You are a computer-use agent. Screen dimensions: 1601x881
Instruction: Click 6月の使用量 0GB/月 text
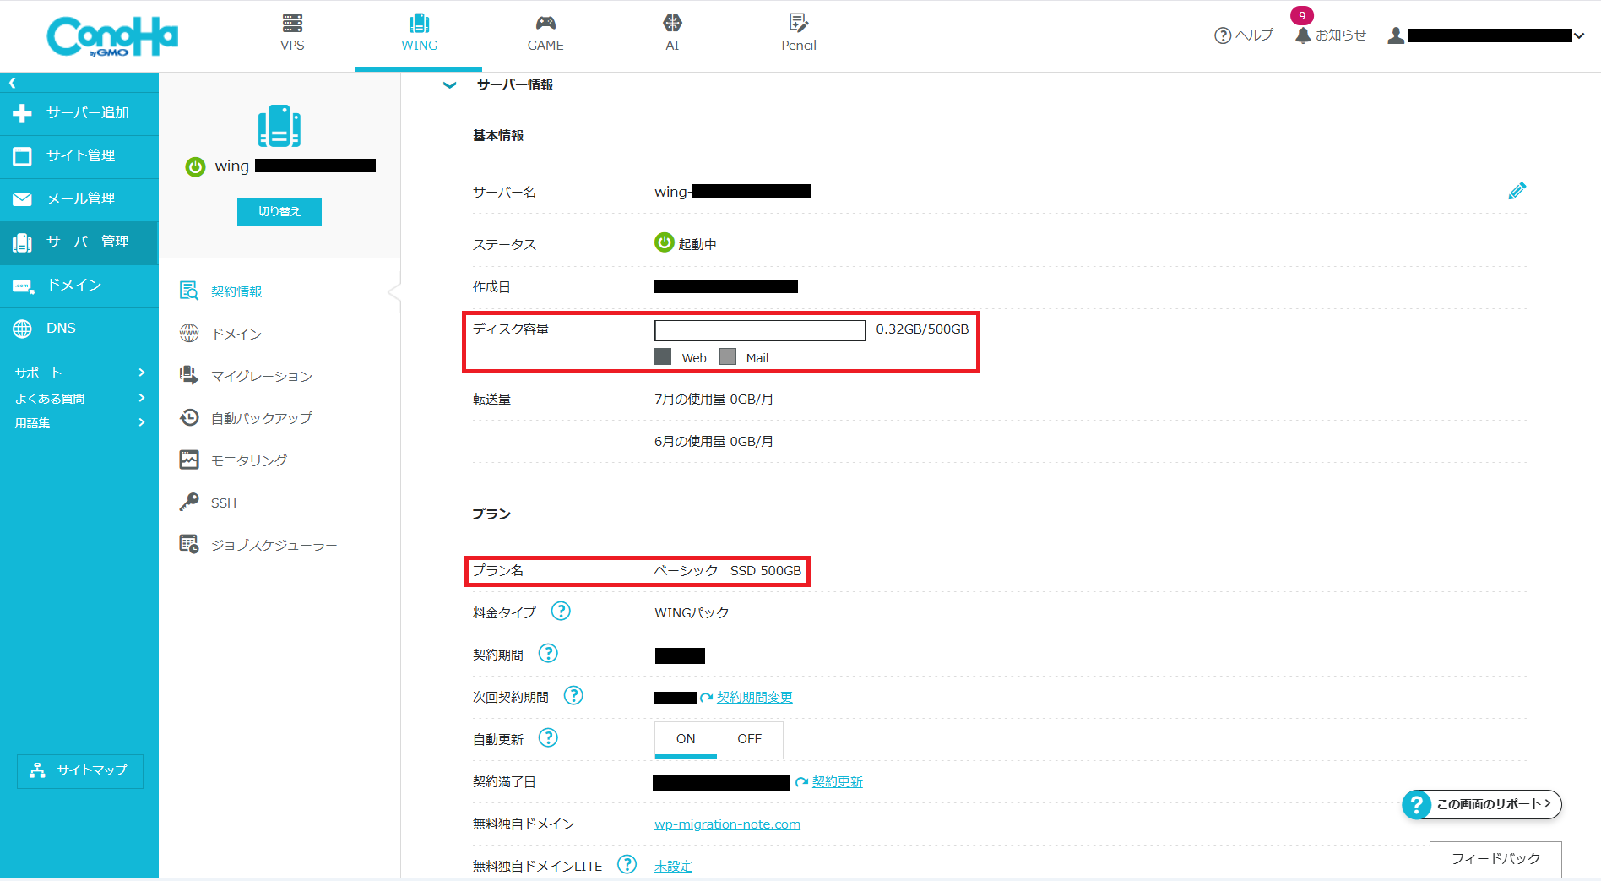(714, 441)
